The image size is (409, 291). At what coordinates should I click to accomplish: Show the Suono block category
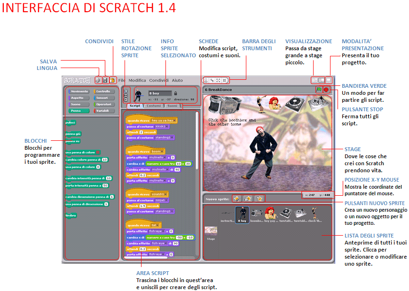click(79, 104)
